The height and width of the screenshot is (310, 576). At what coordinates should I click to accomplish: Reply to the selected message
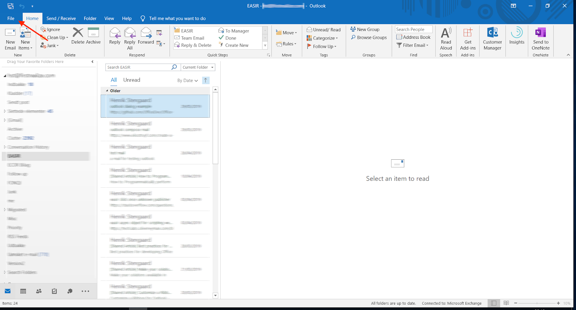[115, 36]
